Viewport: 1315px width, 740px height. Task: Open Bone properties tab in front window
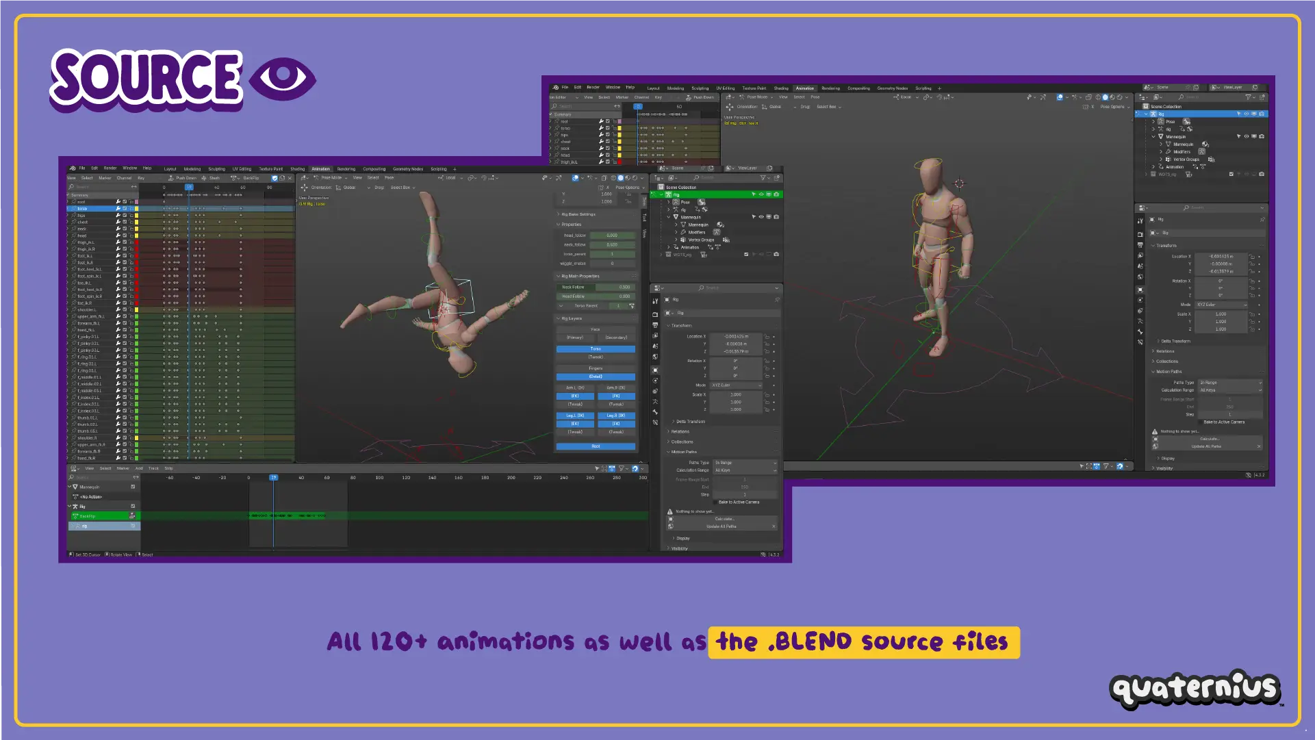(655, 412)
